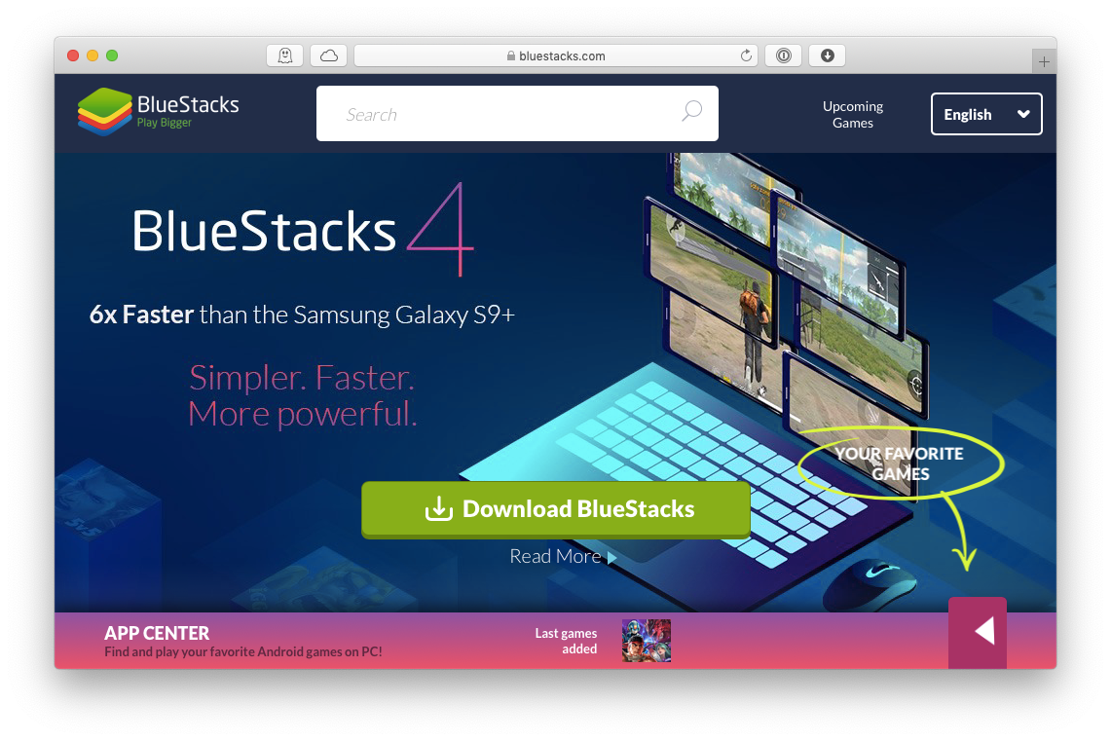Open the iCloud tabs cloud icon
Screen dimensions: 1111x741
click(329, 56)
